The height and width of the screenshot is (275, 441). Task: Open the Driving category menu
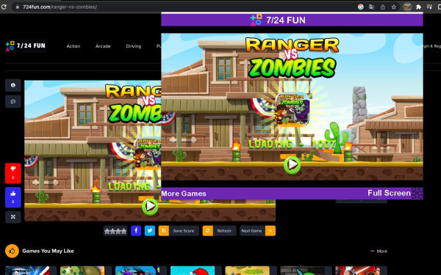click(134, 46)
